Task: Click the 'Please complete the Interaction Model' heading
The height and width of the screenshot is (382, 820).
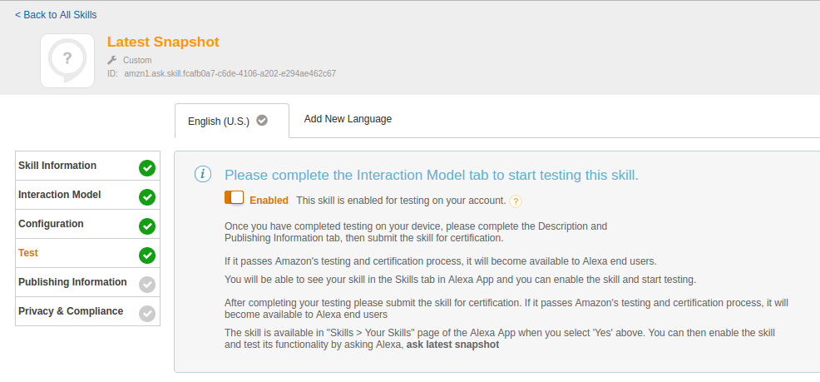Action: pyautogui.click(x=432, y=176)
